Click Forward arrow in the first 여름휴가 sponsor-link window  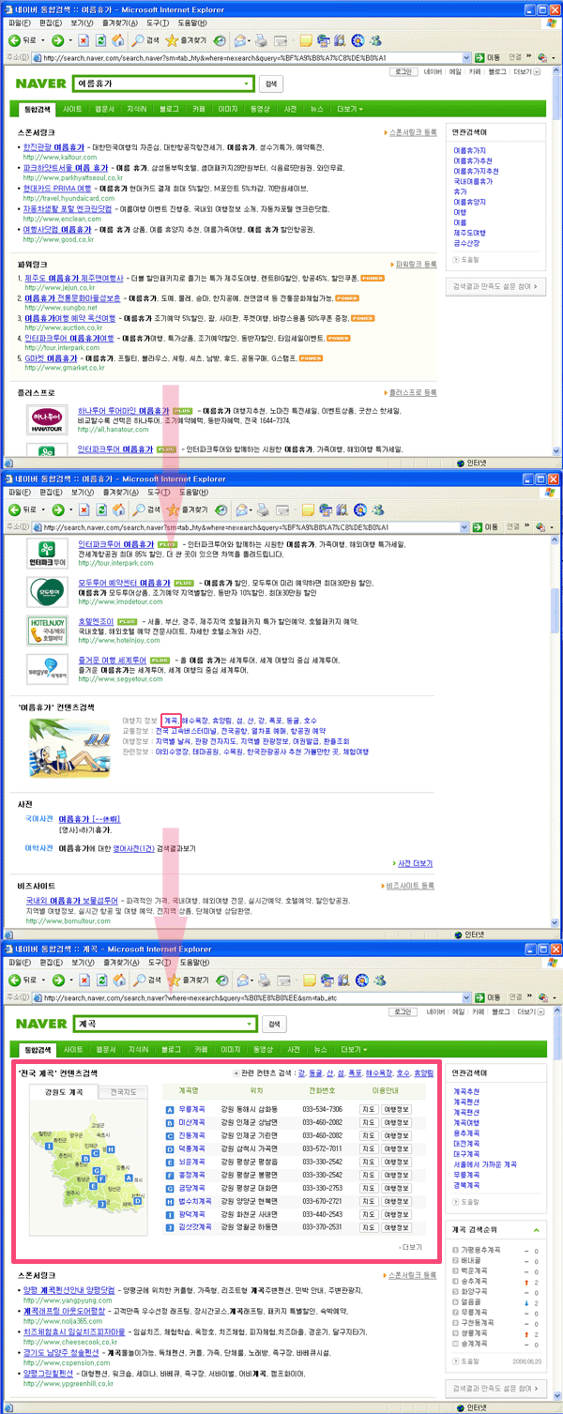point(57,40)
